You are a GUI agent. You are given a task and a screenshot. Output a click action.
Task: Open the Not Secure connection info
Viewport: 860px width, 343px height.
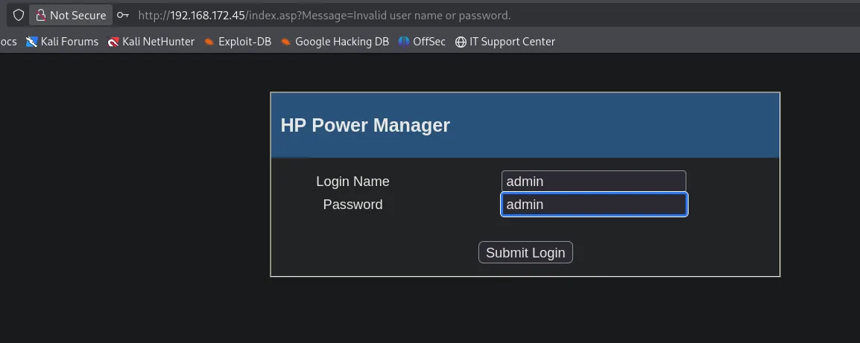(x=71, y=16)
